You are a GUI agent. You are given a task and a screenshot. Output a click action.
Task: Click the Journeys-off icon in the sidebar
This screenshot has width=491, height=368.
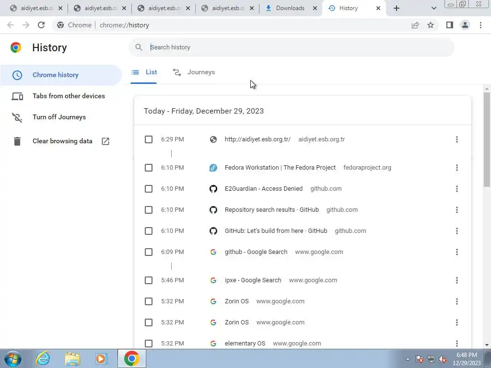coord(17,117)
